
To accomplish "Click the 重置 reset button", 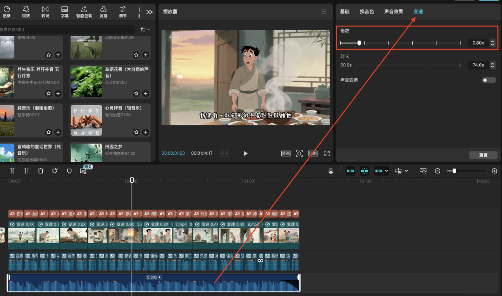I will [483, 155].
